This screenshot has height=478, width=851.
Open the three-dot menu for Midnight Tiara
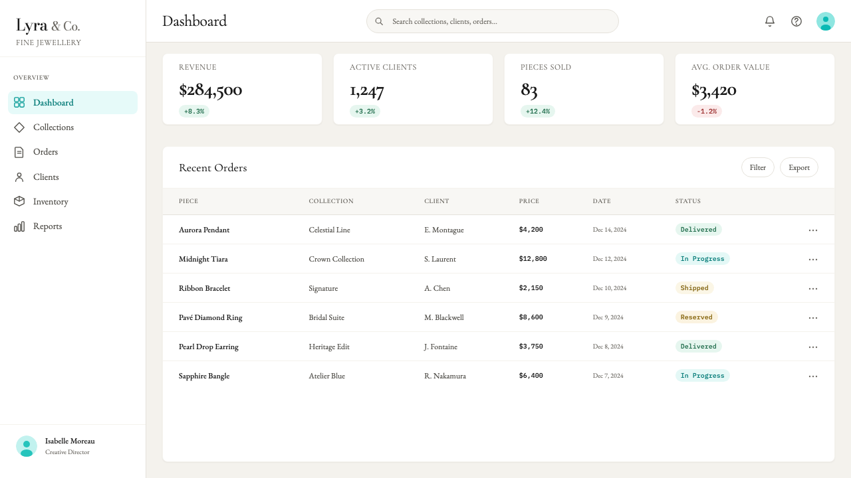point(812,259)
